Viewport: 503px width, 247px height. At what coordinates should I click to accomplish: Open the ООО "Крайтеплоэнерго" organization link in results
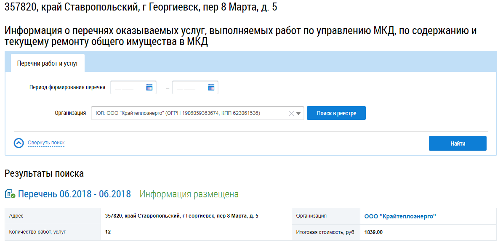400,216
